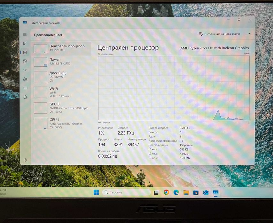Select Диск 0 (C:) in the performance list
This screenshot has height=223, width=273.
pyautogui.click(x=61, y=77)
